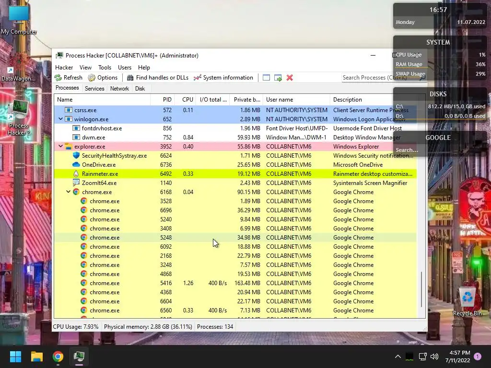
Task: Click the find window and thread icon
Action: pyautogui.click(x=278, y=78)
